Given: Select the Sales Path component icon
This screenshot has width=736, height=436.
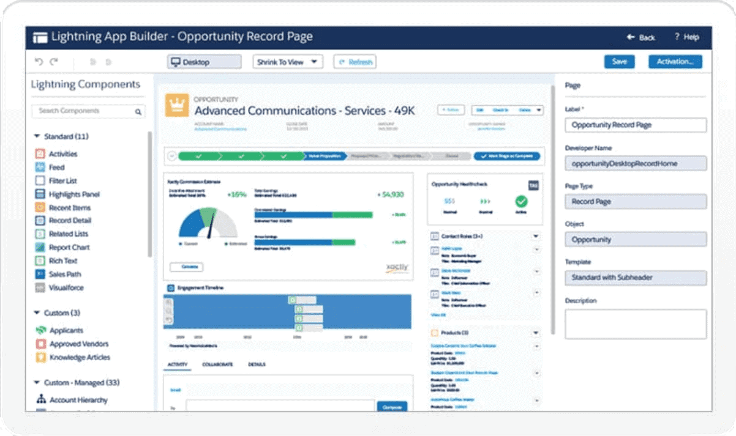Looking at the screenshot, I should tap(40, 274).
